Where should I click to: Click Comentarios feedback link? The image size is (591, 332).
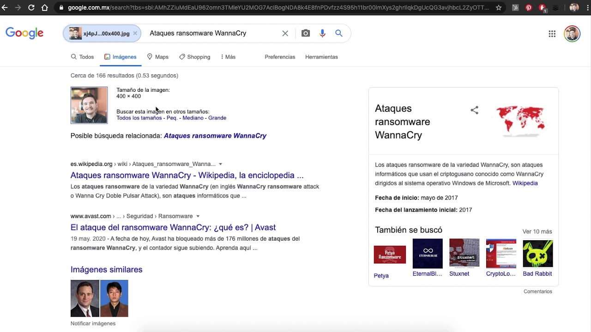[x=538, y=291]
